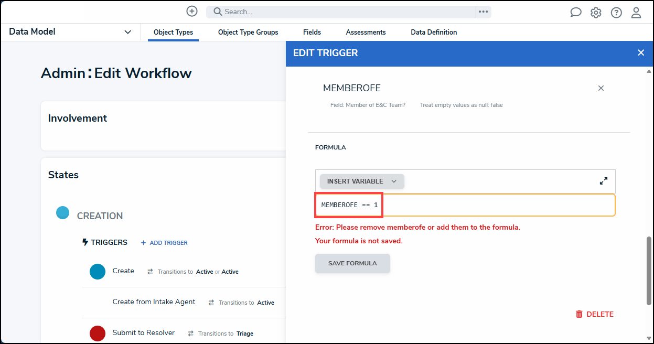This screenshot has width=654, height=344.
Task: Switch to the Object Types tab
Action: tap(173, 32)
